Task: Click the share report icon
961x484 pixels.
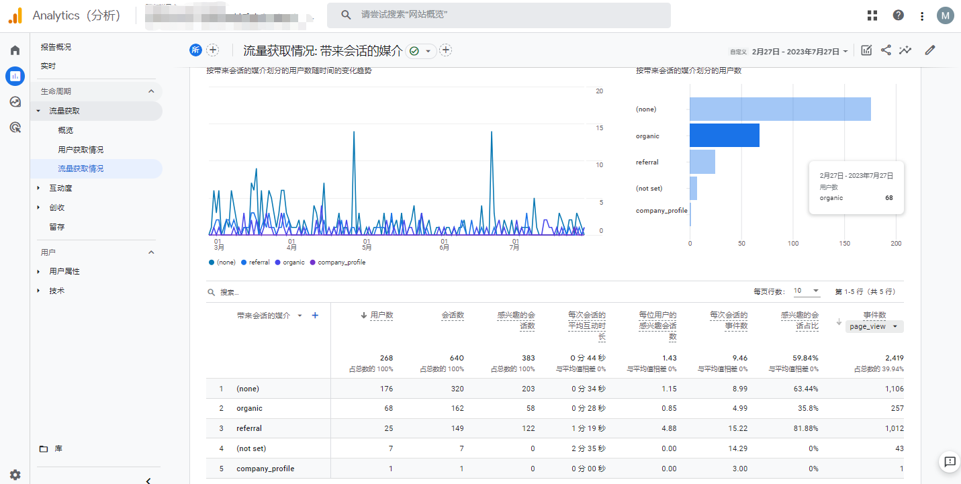Action: (886, 50)
